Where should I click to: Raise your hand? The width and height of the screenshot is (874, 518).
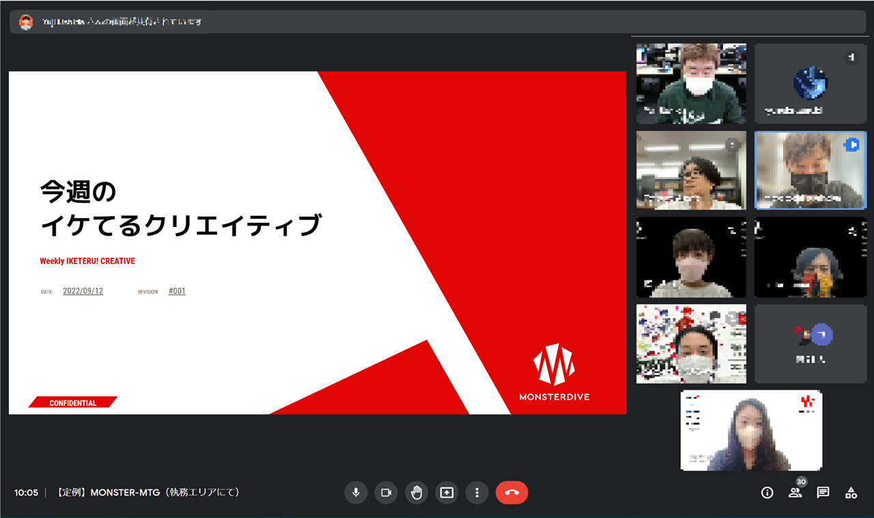[417, 492]
